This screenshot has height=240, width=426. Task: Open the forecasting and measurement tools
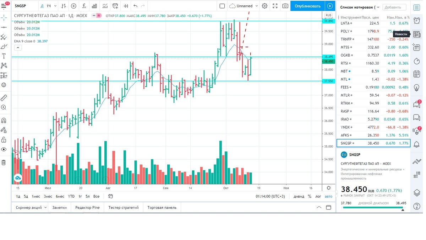pyautogui.click(x=4, y=75)
